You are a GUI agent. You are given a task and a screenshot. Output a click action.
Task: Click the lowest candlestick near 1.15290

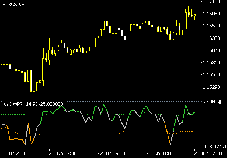(x=34, y=92)
